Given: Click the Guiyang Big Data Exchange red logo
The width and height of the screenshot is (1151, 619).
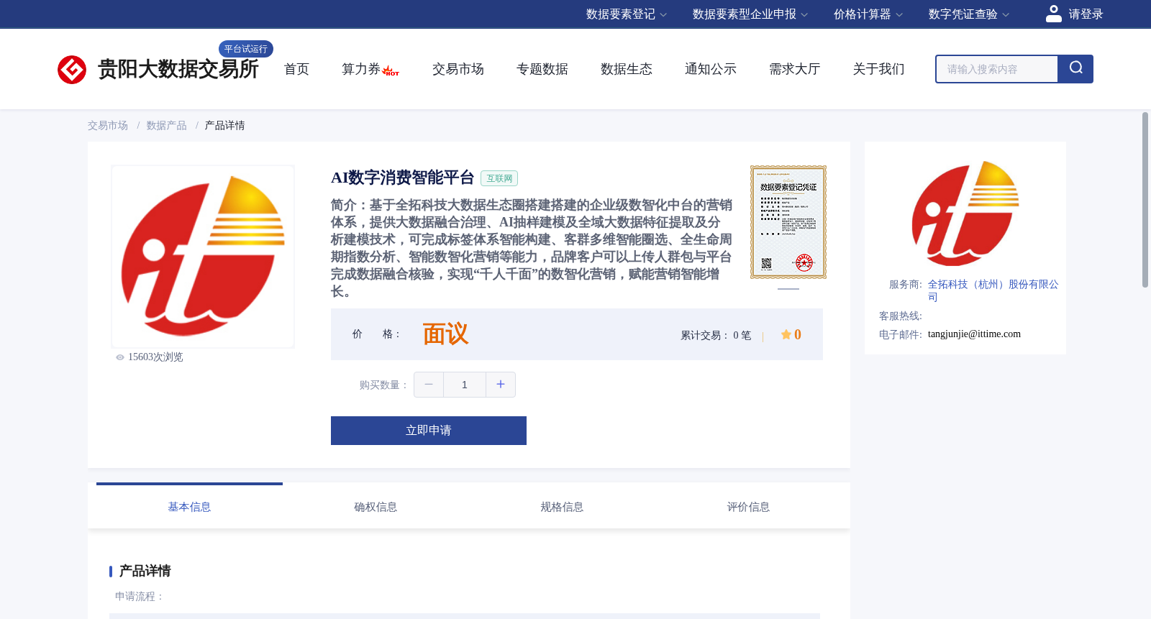Looking at the screenshot, I should click(72, 70).
